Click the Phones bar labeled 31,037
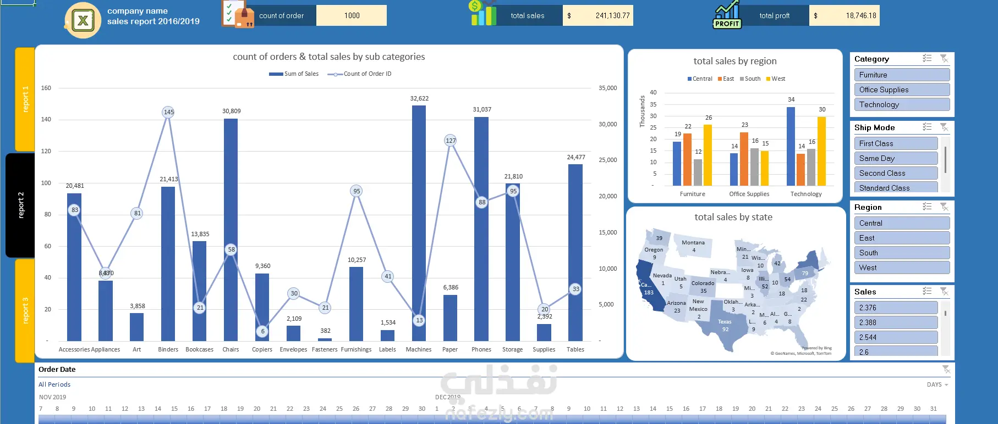The image size is (998, 424). click(x=481, y=229)
